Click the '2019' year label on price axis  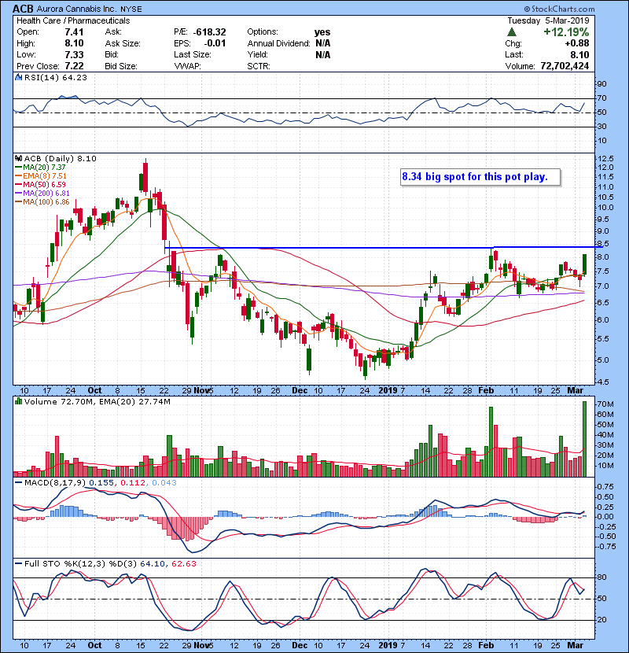coord(388,389)
